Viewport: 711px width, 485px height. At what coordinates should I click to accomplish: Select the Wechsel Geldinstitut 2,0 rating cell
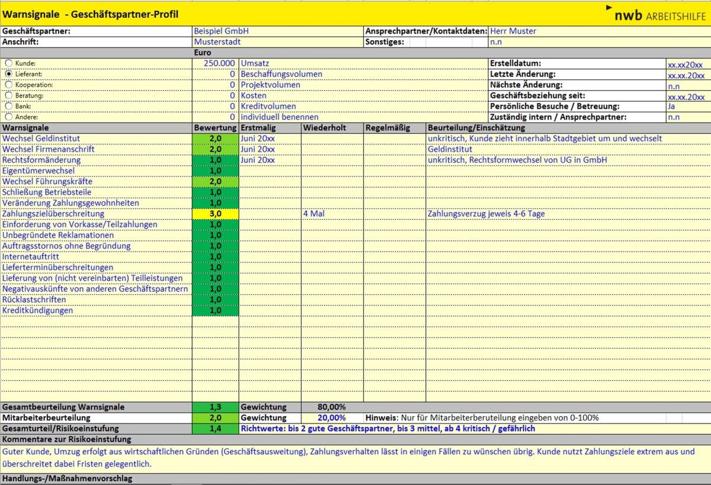(x=216, y=139)
